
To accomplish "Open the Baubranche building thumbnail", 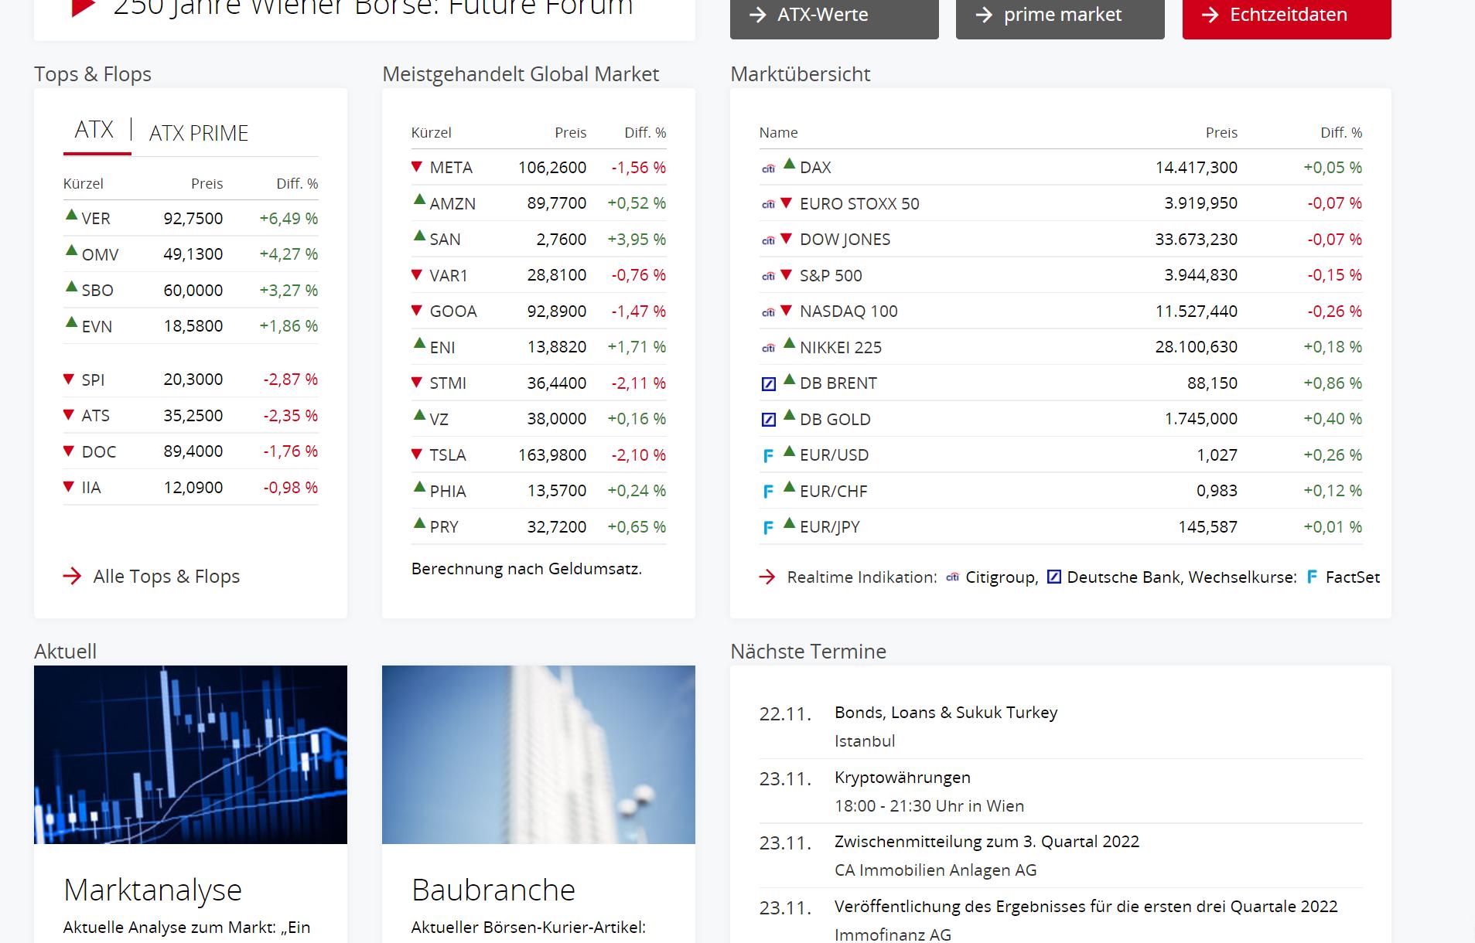I will 538,754.
